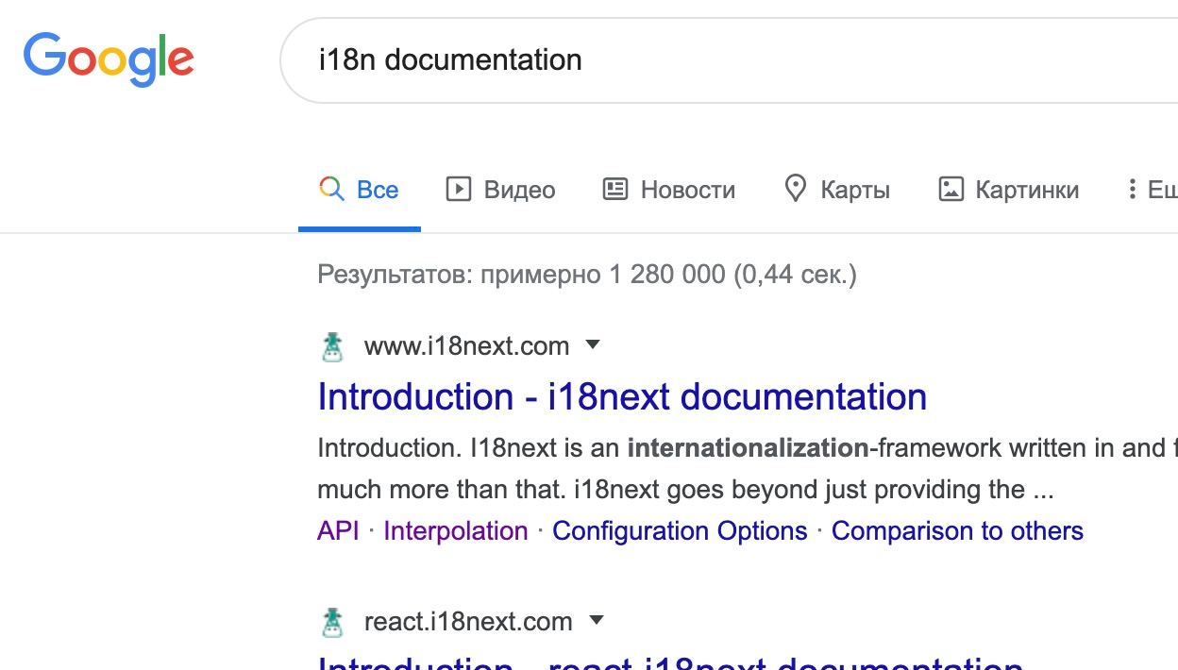Image resolution: width=1178 pixels, height=670 pixels.
Task: Expand dropdown arrow next to react.i18next.com
Action: tap(596, 621)
